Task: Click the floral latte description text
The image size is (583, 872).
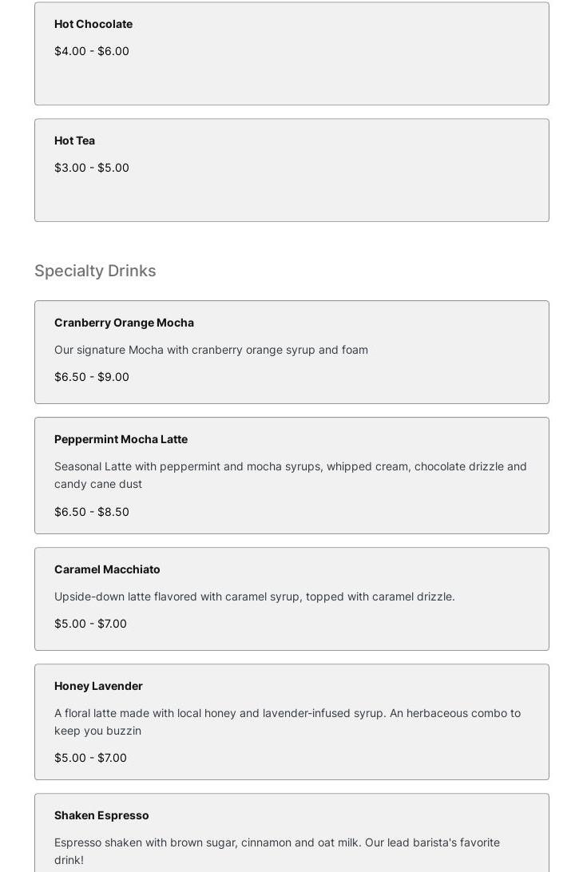Action: tap(287, 722)
